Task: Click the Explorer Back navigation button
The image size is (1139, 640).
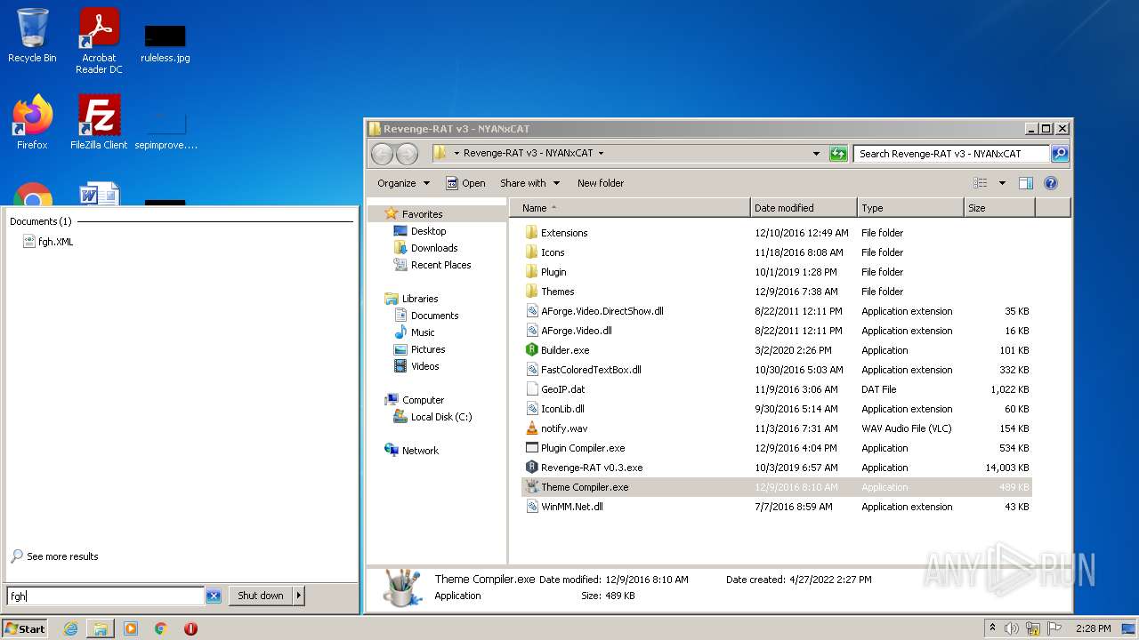Action: 383,154
